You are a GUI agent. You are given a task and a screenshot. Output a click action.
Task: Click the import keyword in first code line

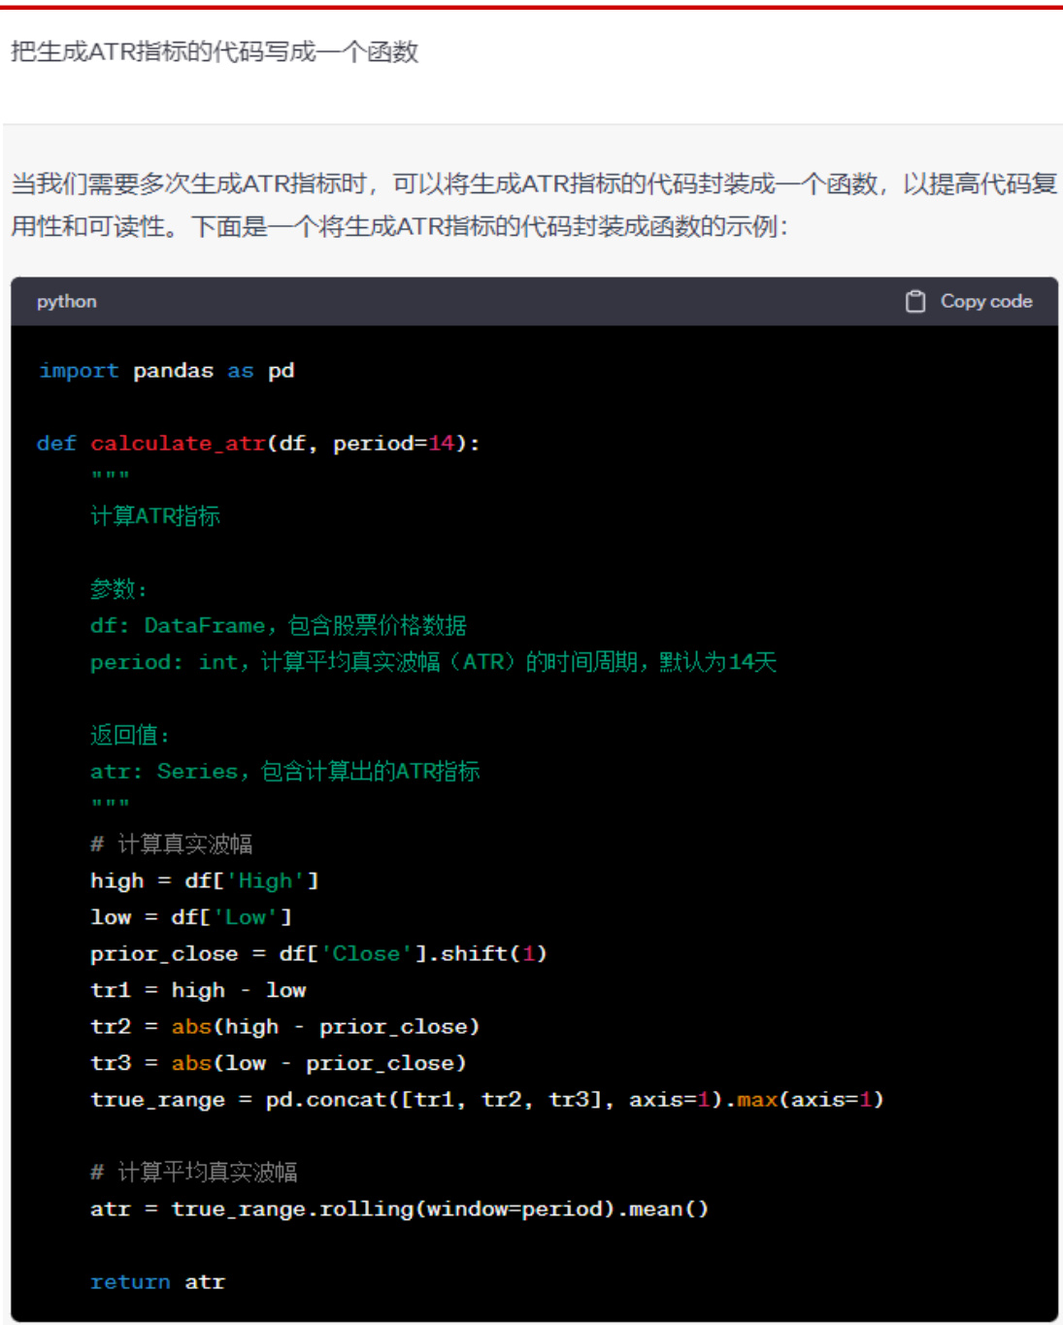tap(79, 371)
